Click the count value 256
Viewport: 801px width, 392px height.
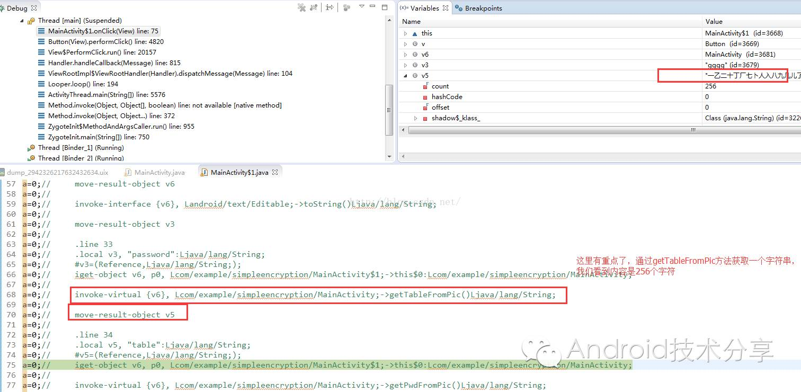pyautogui.click(x=710, y=86)
